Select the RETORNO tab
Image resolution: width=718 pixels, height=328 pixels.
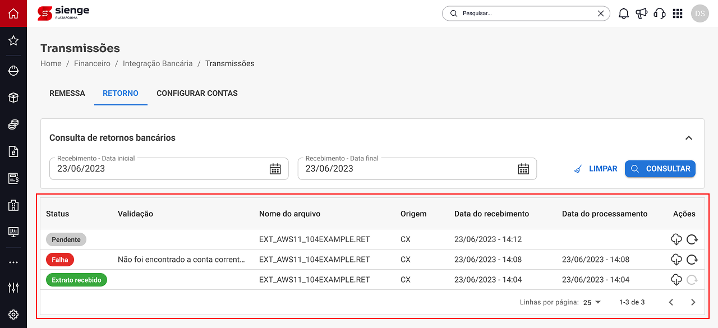[121, 93]
